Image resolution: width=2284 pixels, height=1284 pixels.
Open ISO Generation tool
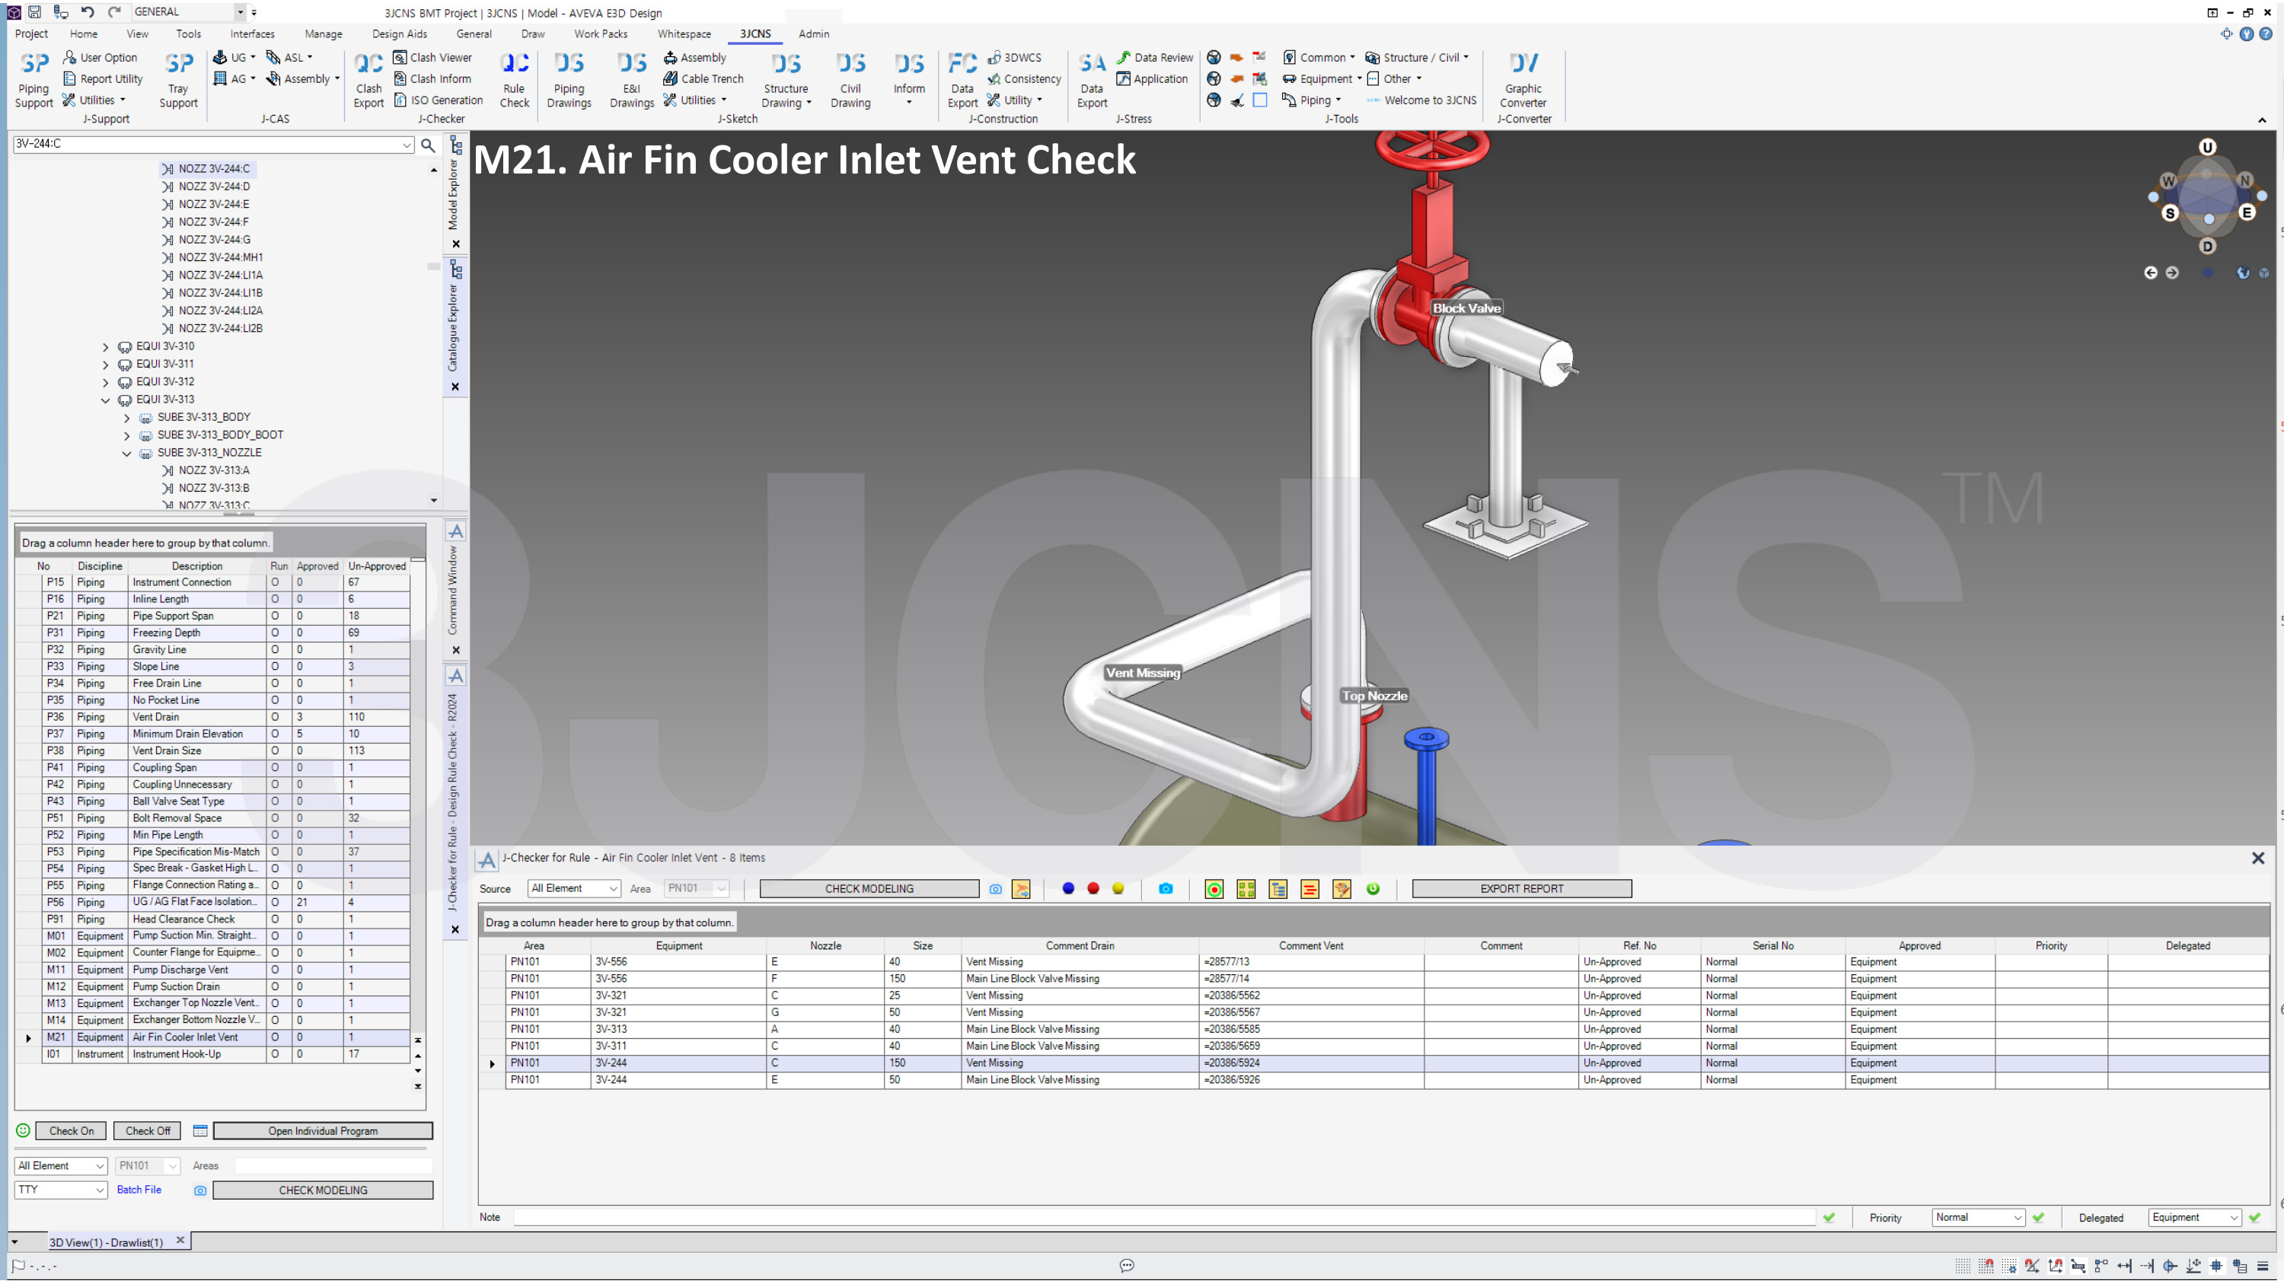coord(438,100)
